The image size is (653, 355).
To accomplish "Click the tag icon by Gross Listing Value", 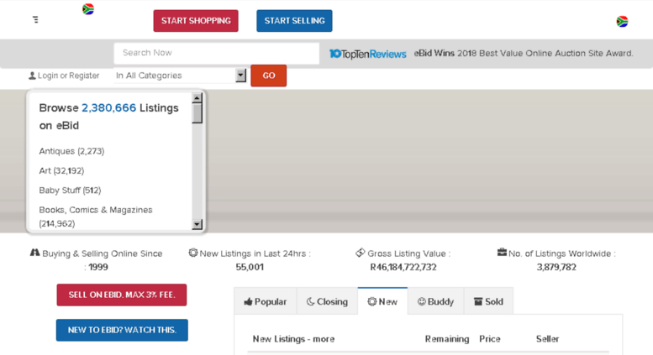I will click(361, 253).
